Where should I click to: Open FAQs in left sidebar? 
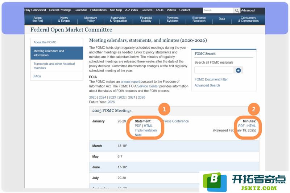point(57,76)
